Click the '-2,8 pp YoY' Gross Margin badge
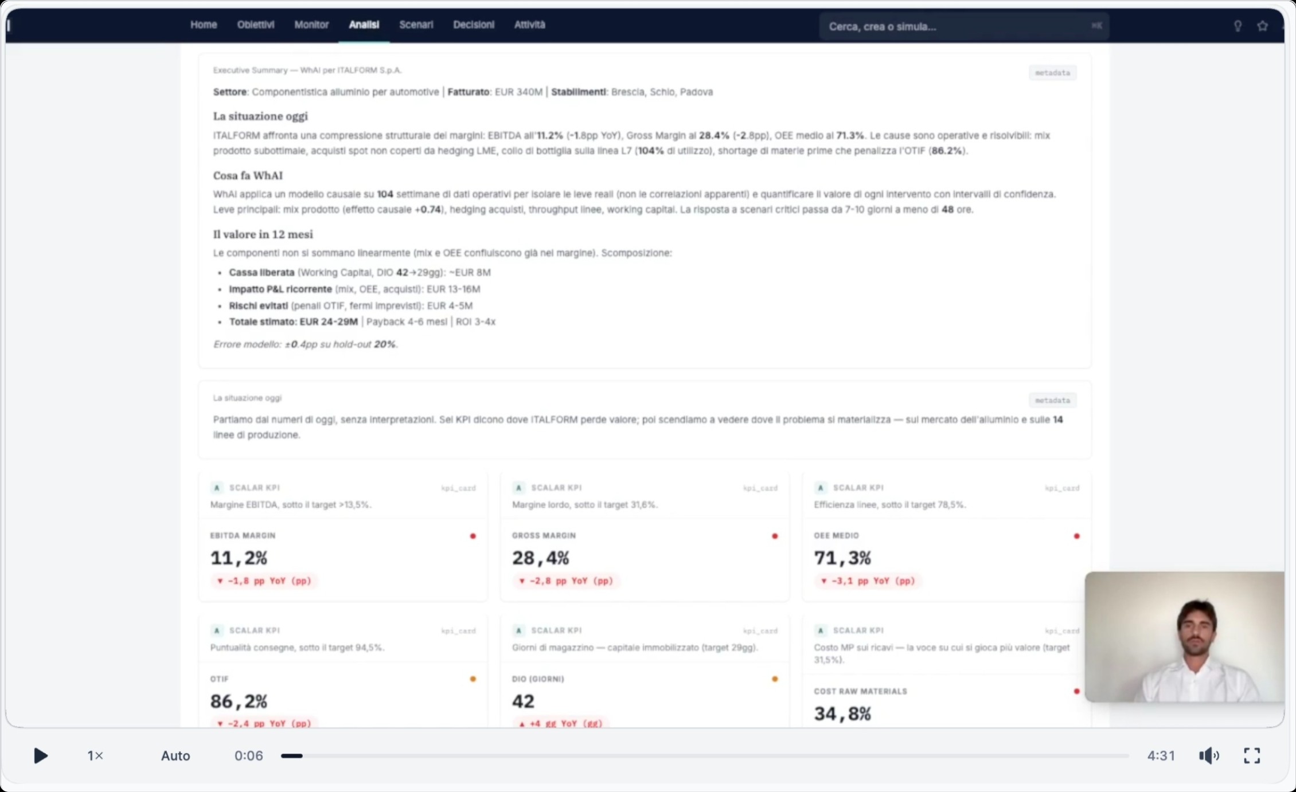 pyautogui.click(x=566, y=581)
